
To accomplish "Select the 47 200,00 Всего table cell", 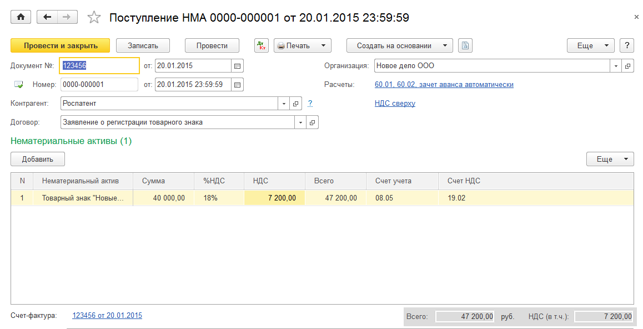I will click(x=335, y=198).
